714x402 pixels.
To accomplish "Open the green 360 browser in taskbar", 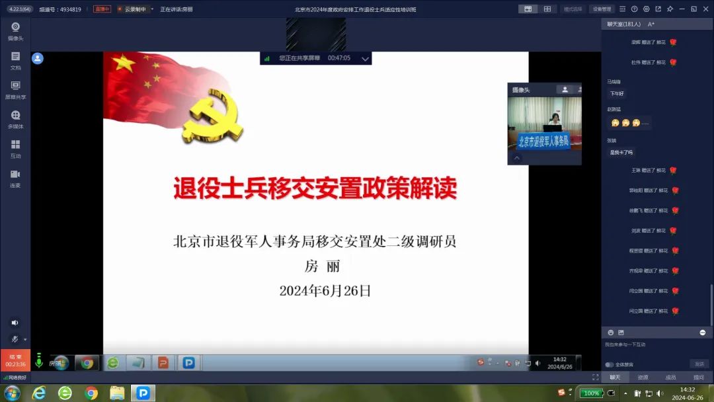I will tap(65, 393).
